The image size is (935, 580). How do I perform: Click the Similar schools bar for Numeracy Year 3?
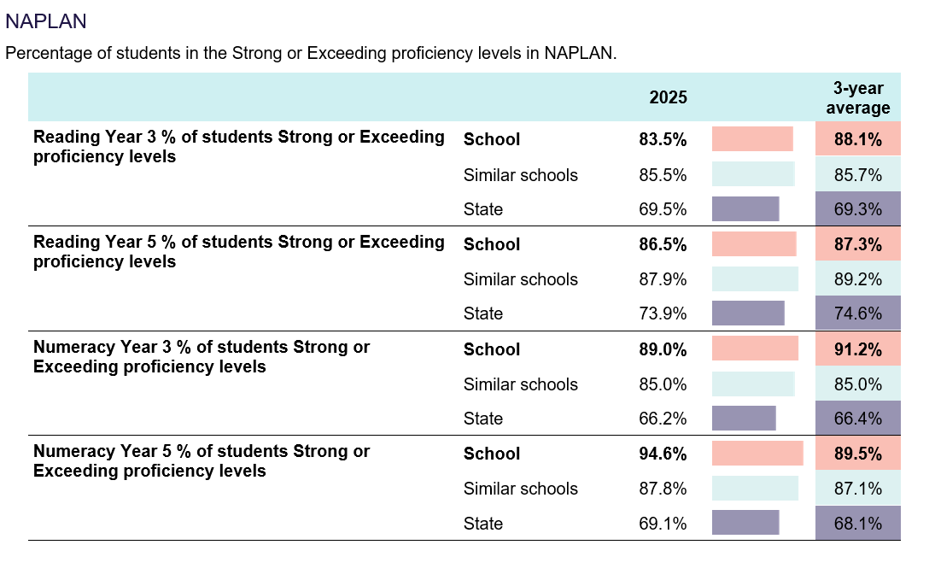(753, 384)
